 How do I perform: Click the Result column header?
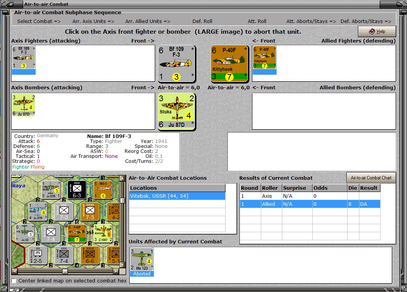pos(370,188)
